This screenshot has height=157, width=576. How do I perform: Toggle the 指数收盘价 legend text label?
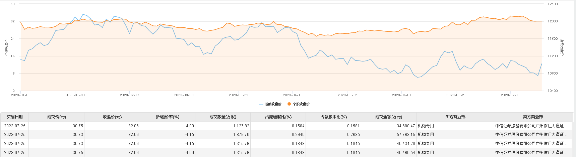pos(273,104)
